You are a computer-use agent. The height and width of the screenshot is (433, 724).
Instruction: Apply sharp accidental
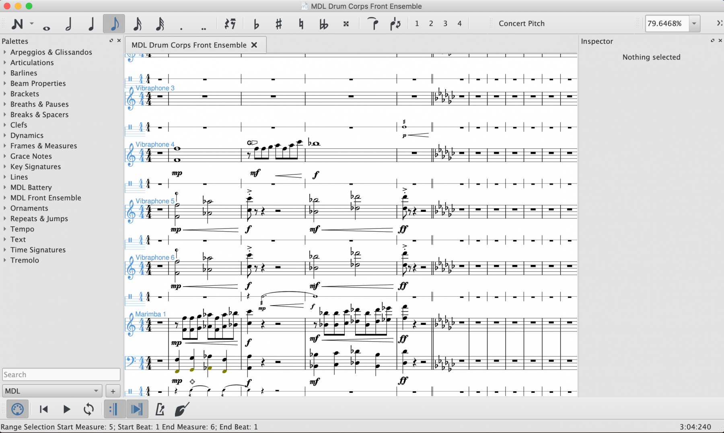pos(278,24)
